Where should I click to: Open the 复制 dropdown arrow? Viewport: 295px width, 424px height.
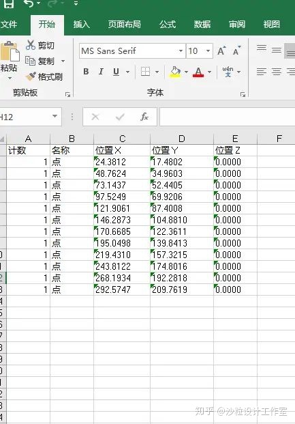[63, 61]
